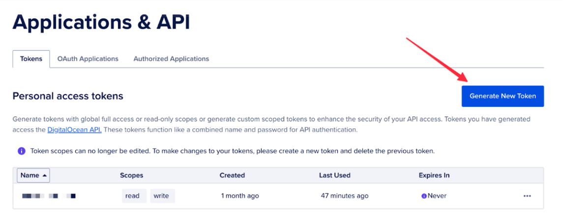This screenshot has height=213, width=564.
Task: Click the Last Used column header
Action: tap(334, 175)
